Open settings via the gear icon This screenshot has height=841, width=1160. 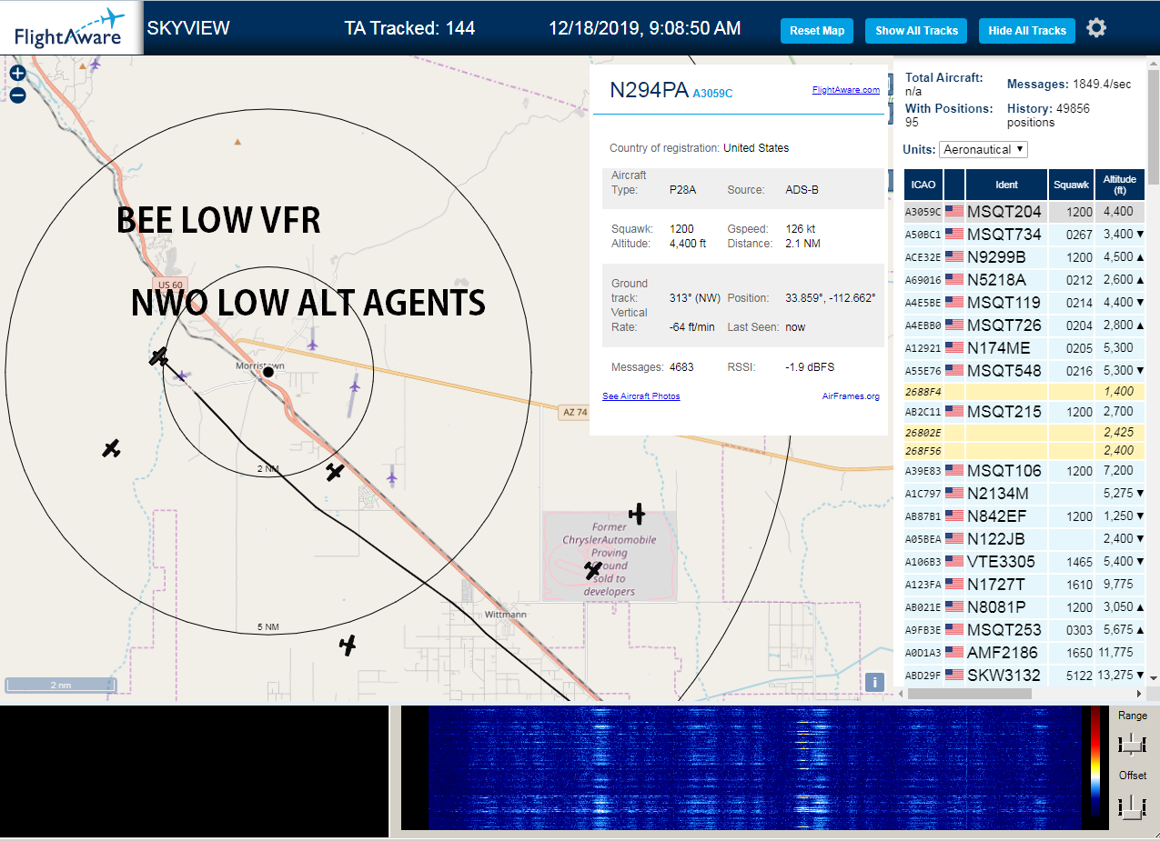pos(1096,28)
